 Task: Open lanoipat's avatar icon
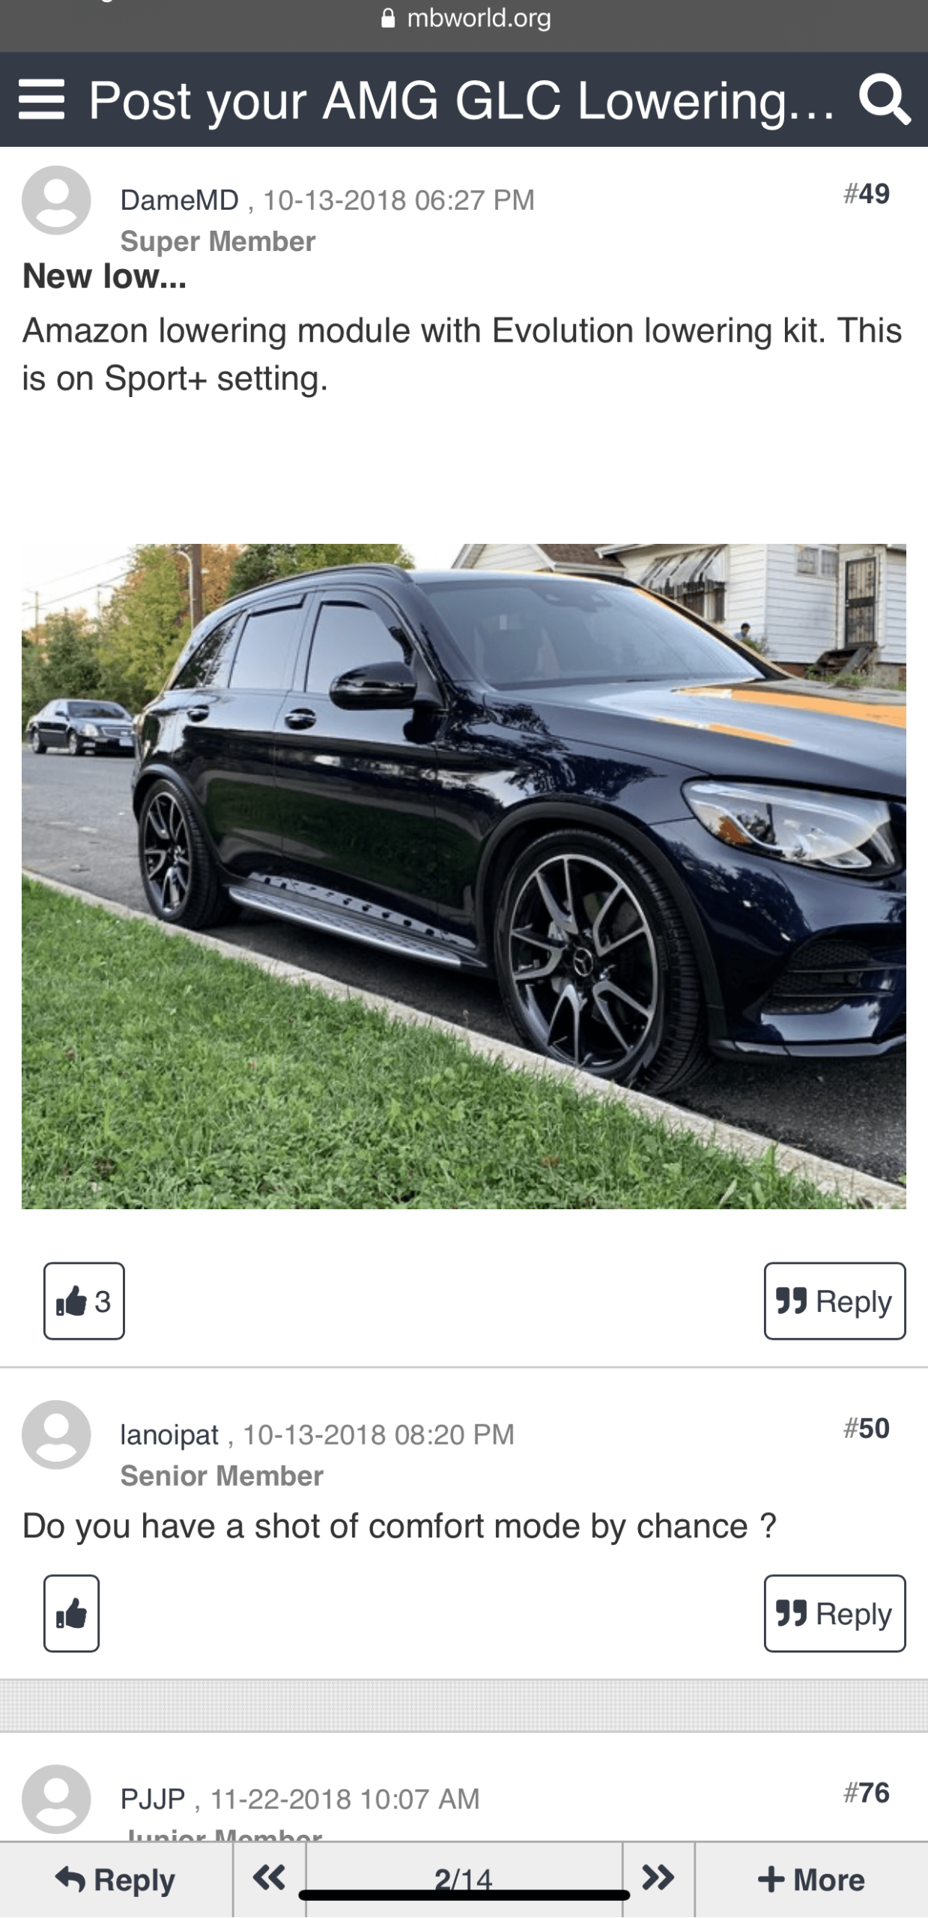(56, 1434)
